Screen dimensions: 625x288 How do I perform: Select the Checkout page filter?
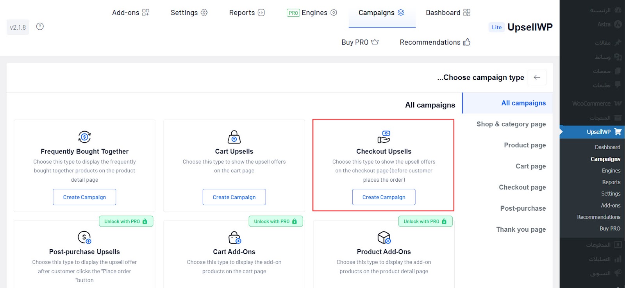tap(522, 187)
